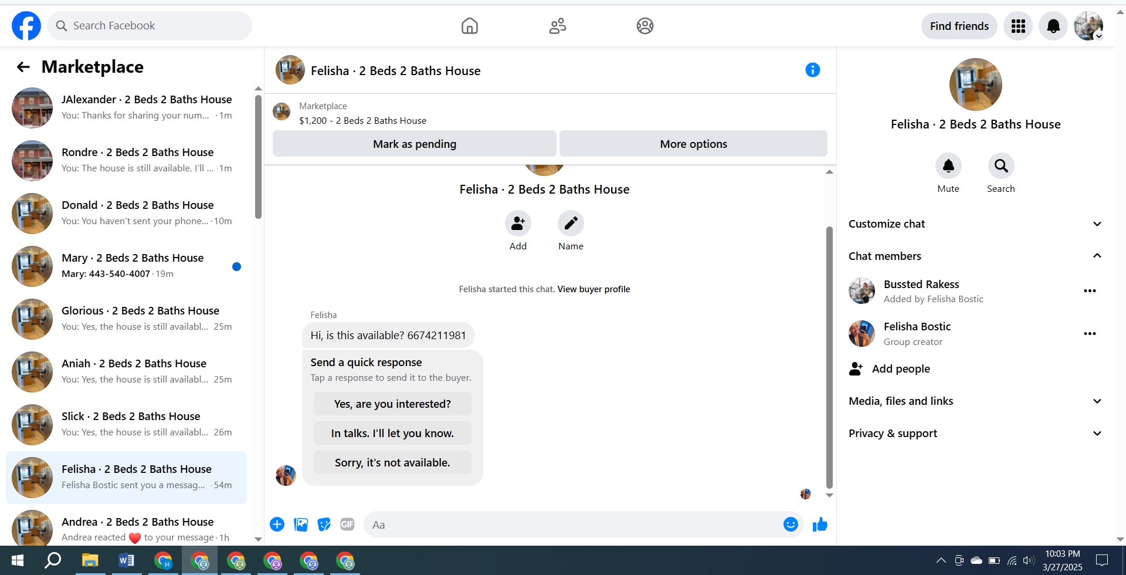Viewport: 1126px width, 575px height.
Task: Click Felisha's avatar in chat header
Action: [290, 70]
